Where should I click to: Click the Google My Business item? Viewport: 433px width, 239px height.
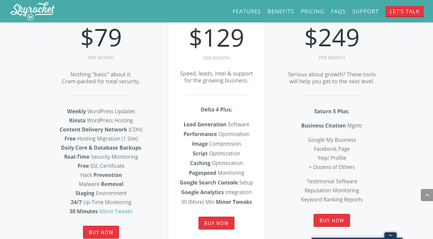tap(331, 140)
